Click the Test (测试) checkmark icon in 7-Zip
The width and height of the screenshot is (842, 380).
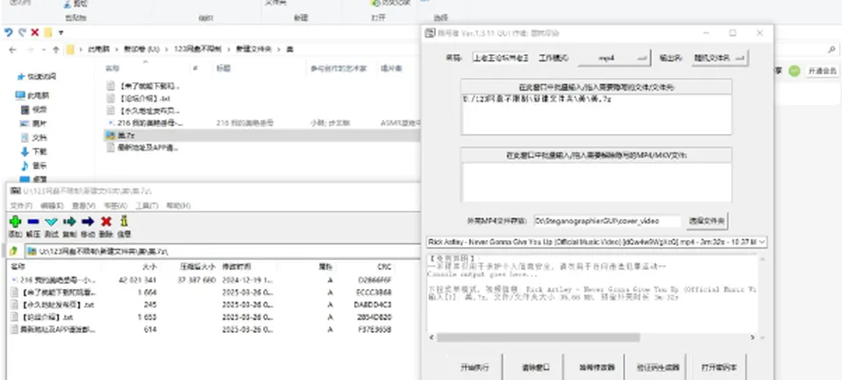pos(51,222)
